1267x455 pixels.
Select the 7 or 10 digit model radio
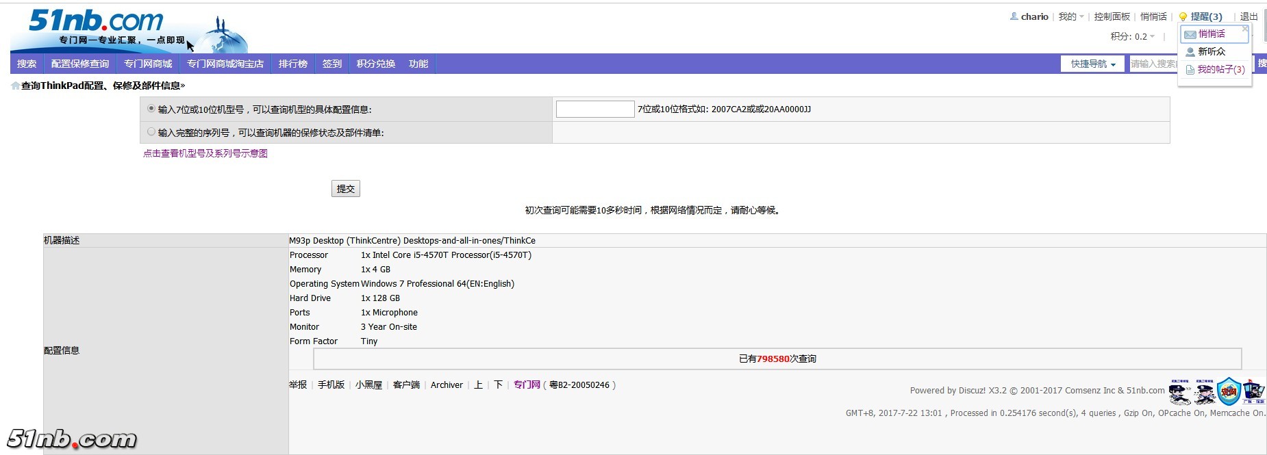click(151, 109)
